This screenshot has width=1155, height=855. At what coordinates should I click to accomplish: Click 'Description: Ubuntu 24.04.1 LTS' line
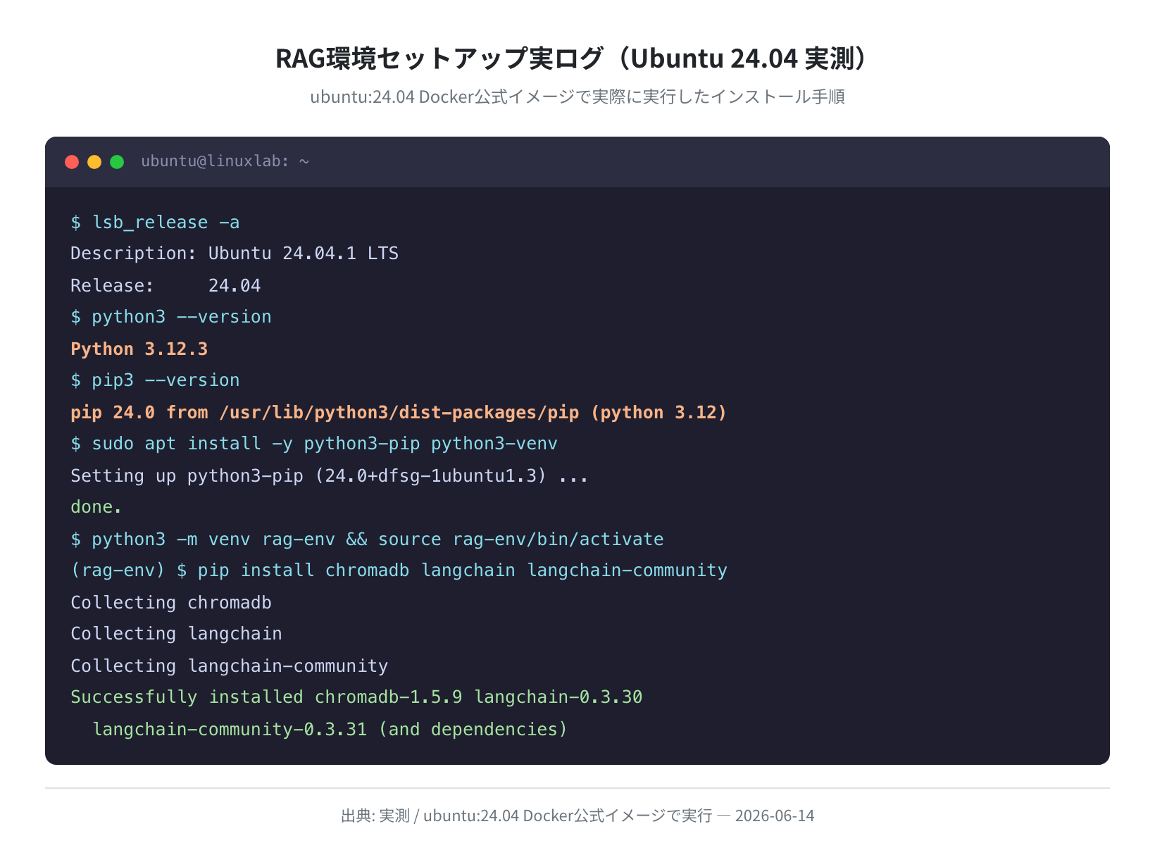pos(235,254)
